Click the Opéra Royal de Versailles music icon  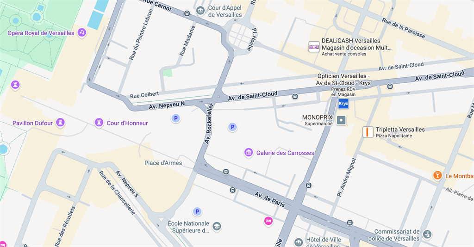[81, 32]
